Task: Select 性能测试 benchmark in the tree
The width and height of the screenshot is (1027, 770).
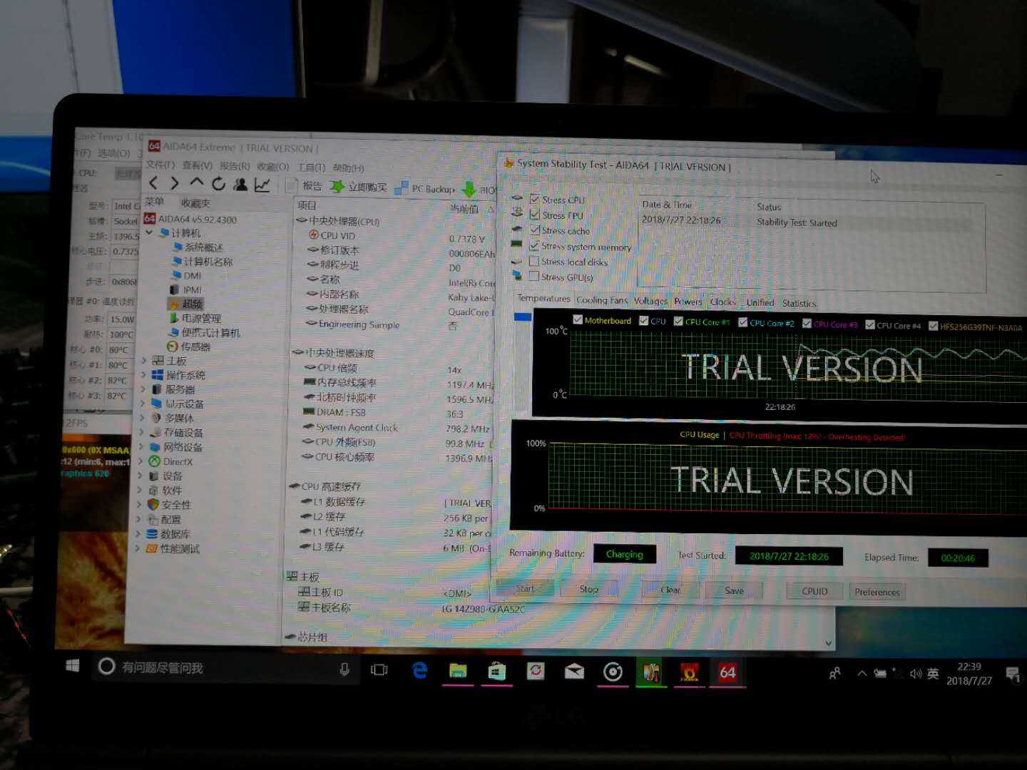Action: click(x=173, y=549)
